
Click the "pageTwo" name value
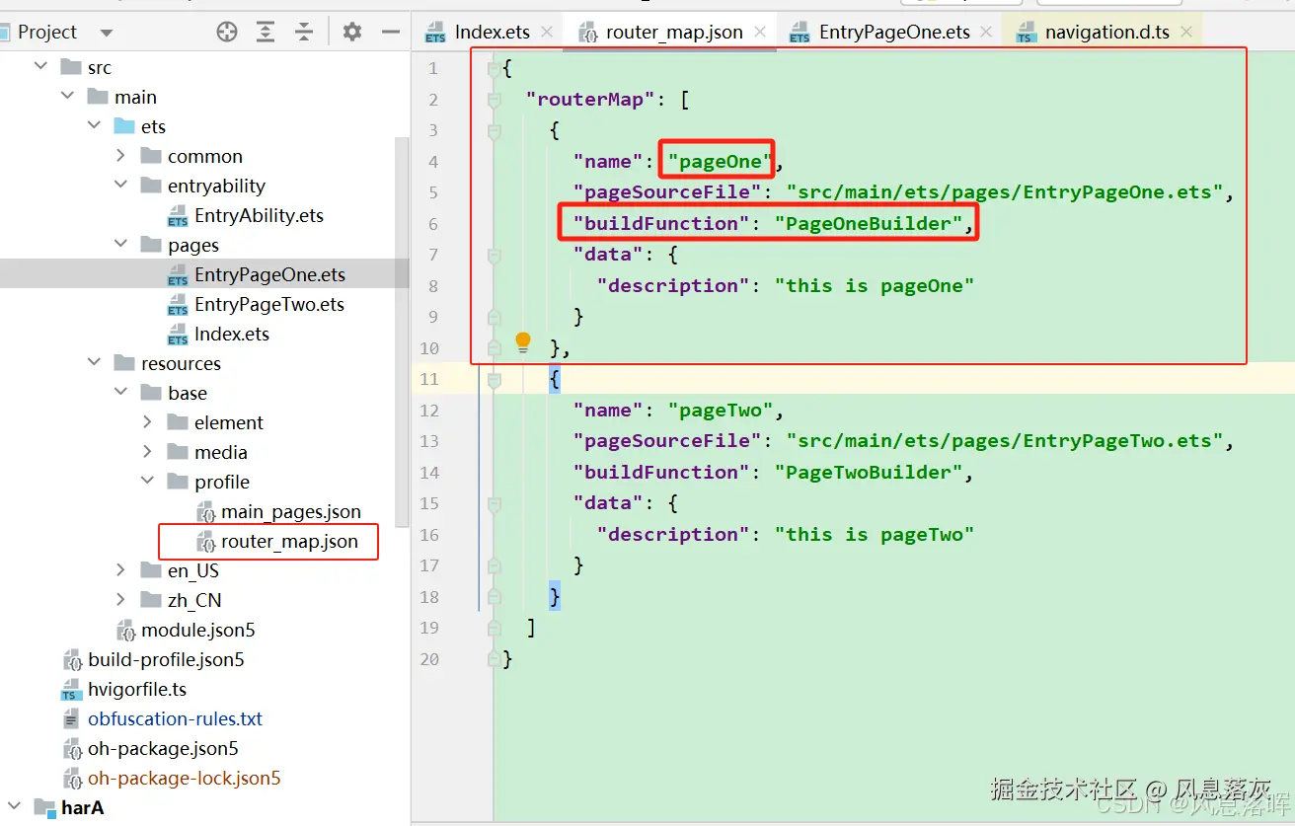point(721,410)
